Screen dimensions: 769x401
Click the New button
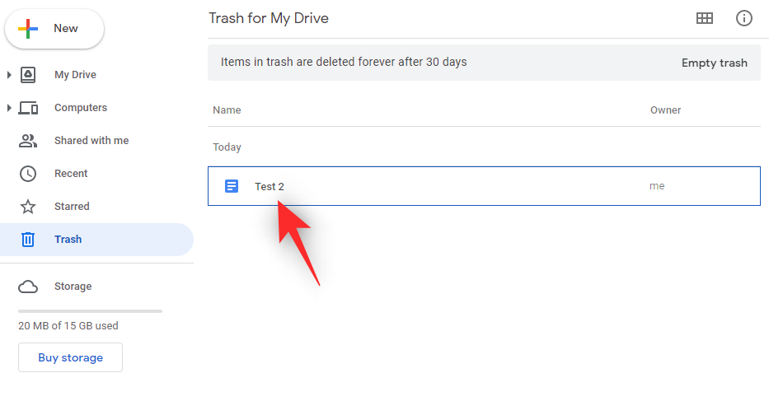coord(54,29)
